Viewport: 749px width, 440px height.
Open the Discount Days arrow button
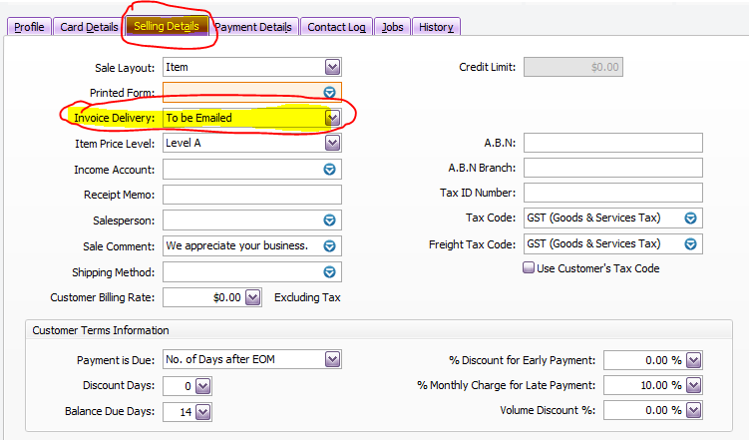pos(203,386)
